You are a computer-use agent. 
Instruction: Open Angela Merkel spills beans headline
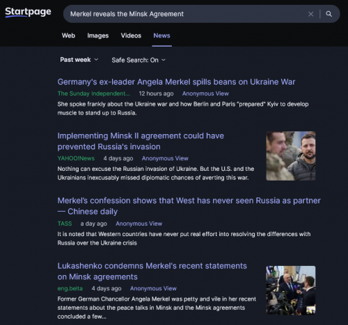tap(176, 82)
